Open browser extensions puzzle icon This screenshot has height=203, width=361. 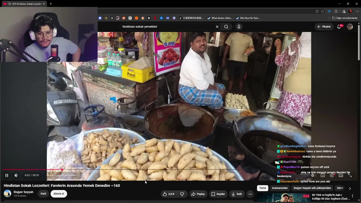336,11
